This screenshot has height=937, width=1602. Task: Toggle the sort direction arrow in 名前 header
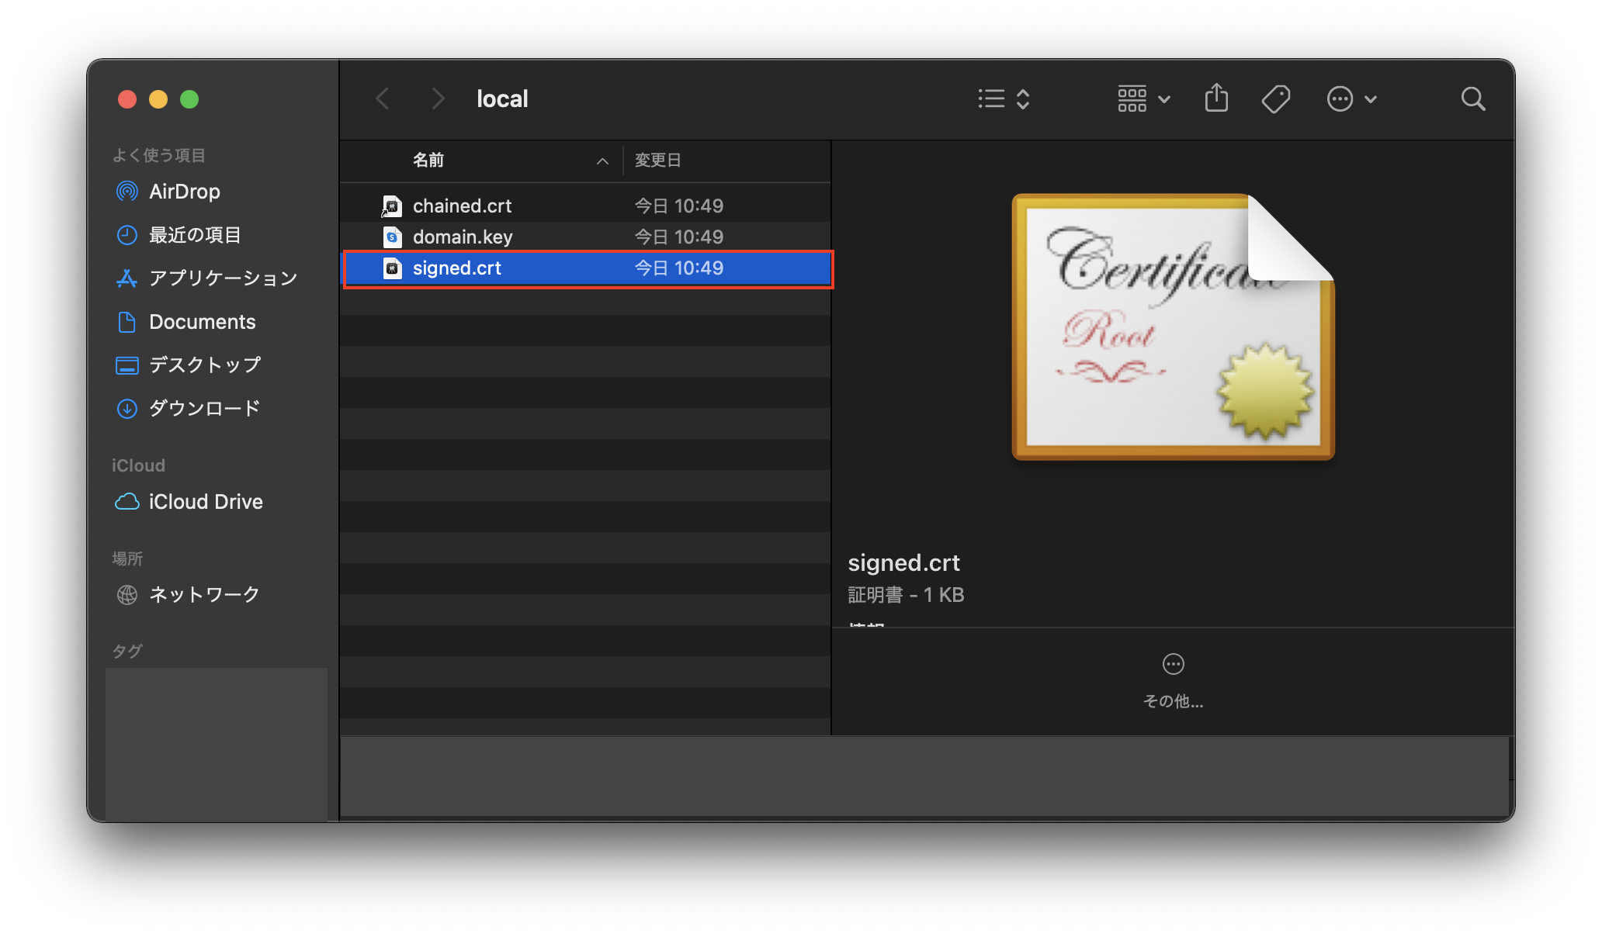(x=602, y=161)
